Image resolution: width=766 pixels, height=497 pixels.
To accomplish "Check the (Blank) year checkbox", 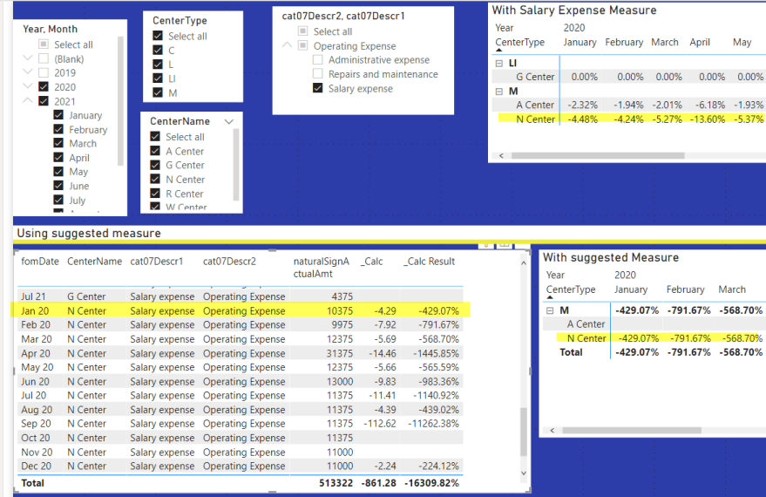I will [44, 58].
